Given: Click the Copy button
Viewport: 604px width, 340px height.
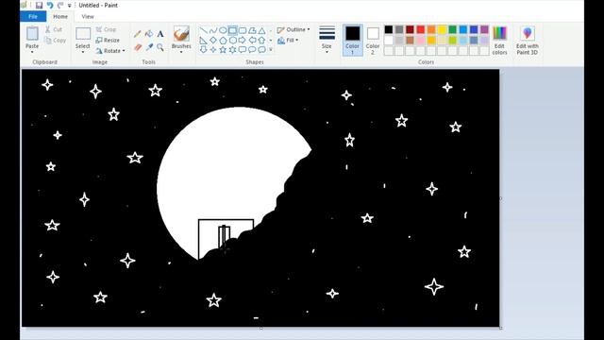Looking at the screenshot, I should click(x=55, y=40).
